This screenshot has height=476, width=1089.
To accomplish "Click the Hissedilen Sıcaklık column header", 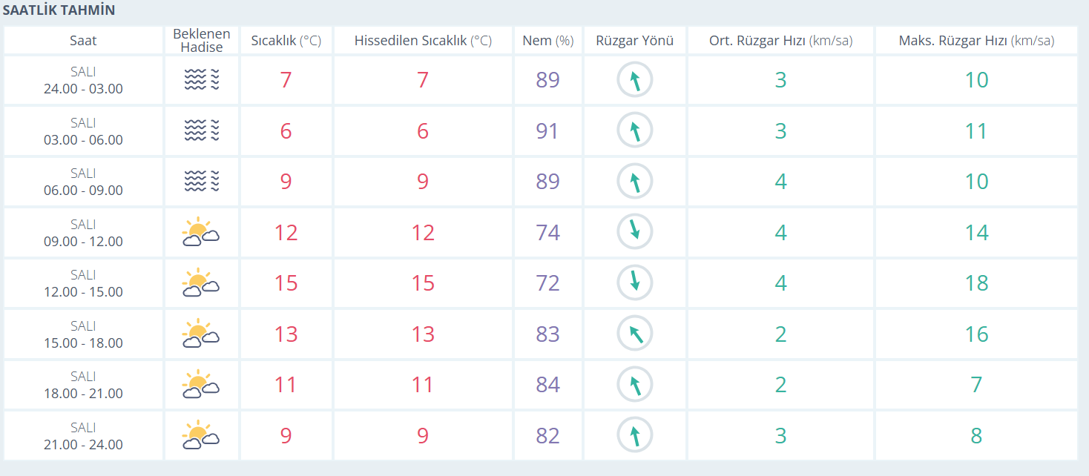I will [x=423, y=41].
